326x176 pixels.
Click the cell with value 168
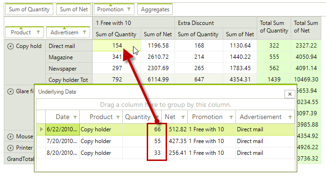pos(199,46)
